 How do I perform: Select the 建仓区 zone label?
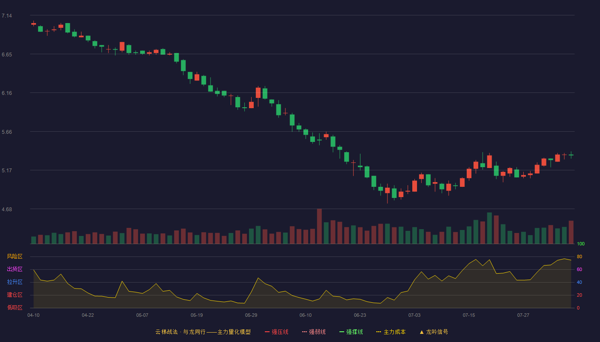point(15,295)
